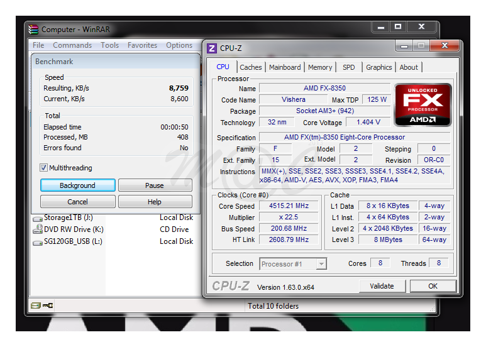
Task: Click the 4515.21 MHz core speed value
Action: coord(289,206)
